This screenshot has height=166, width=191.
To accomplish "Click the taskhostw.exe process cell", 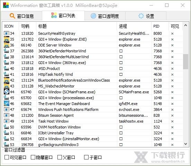I will [131, 121].
